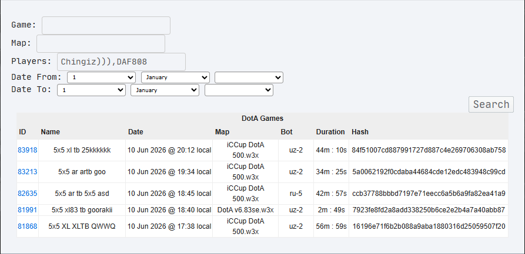The height and width of the screenshot is (254, 525).
Task: Open the Date To day dropdown
Action: pos(91,90)
